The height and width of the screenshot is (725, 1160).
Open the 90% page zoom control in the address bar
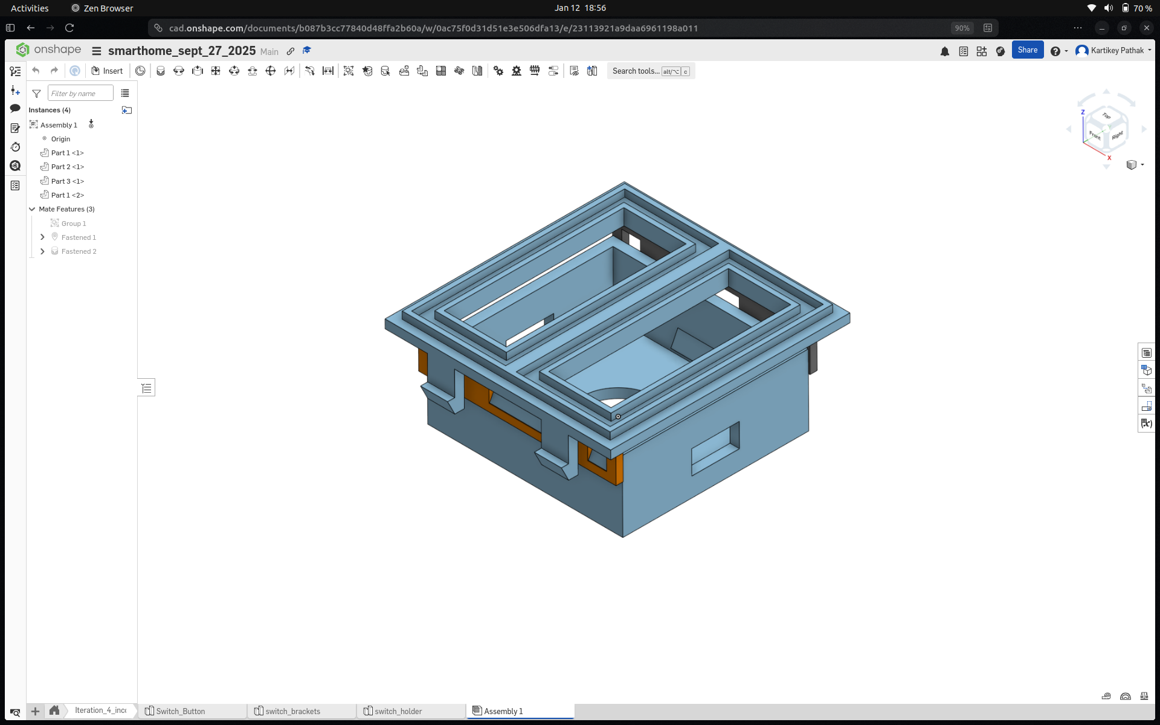[962, 28]
